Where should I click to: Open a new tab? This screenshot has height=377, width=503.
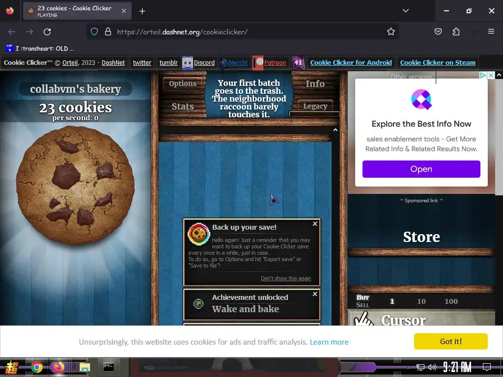pos(142,11)
